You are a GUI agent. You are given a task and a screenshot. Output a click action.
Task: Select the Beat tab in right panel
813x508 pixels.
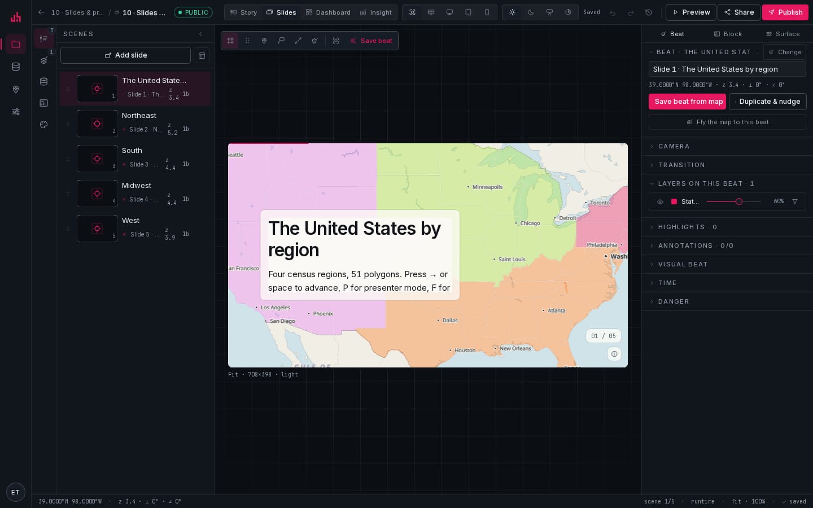click(672, 34)
